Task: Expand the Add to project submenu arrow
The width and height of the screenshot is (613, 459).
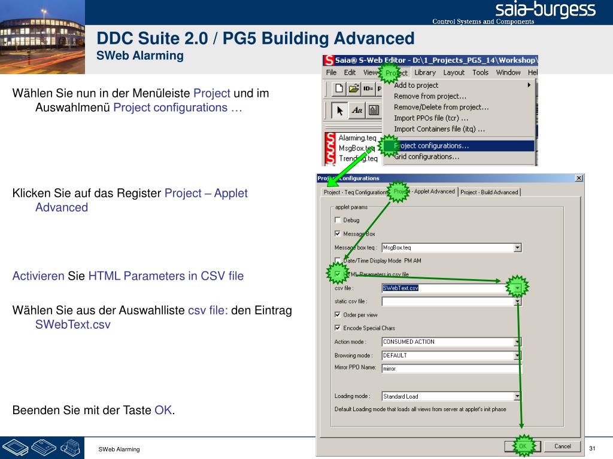Action: 529,85
